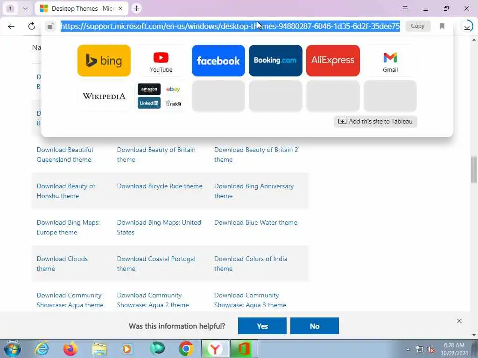Expand the tab list chevron
Viewport: 478px width, 358px height.
tap(25, 8)
